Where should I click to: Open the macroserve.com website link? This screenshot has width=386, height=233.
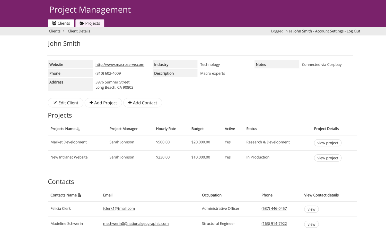120,64
